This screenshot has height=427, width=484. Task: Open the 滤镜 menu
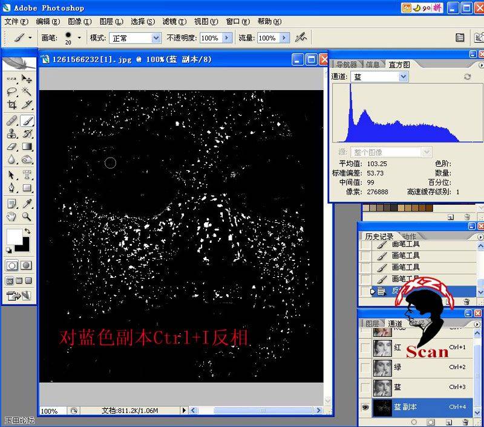[174, 22]
